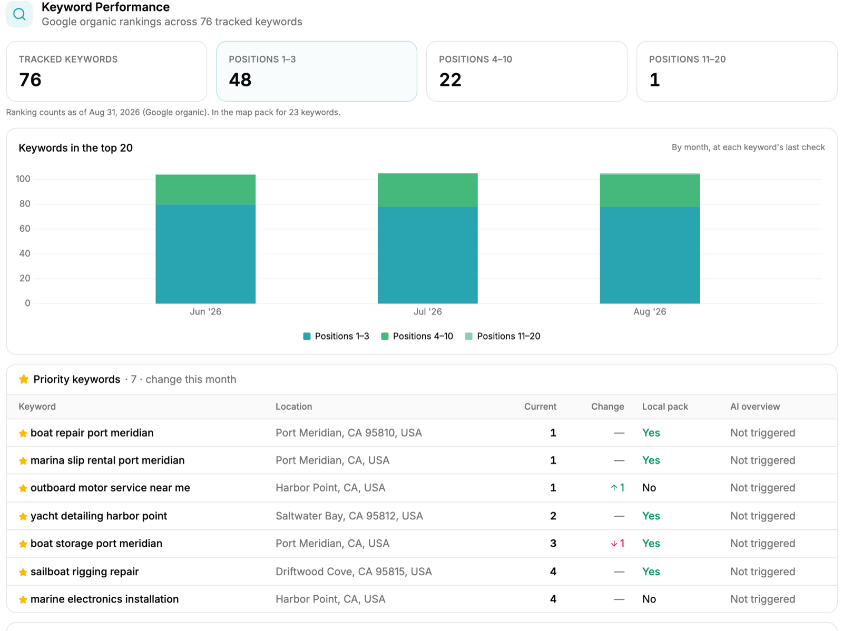Click the green up arrow change indicator
Screen dimensions: 843x631
pyautogui.click(x=617, y=488)
